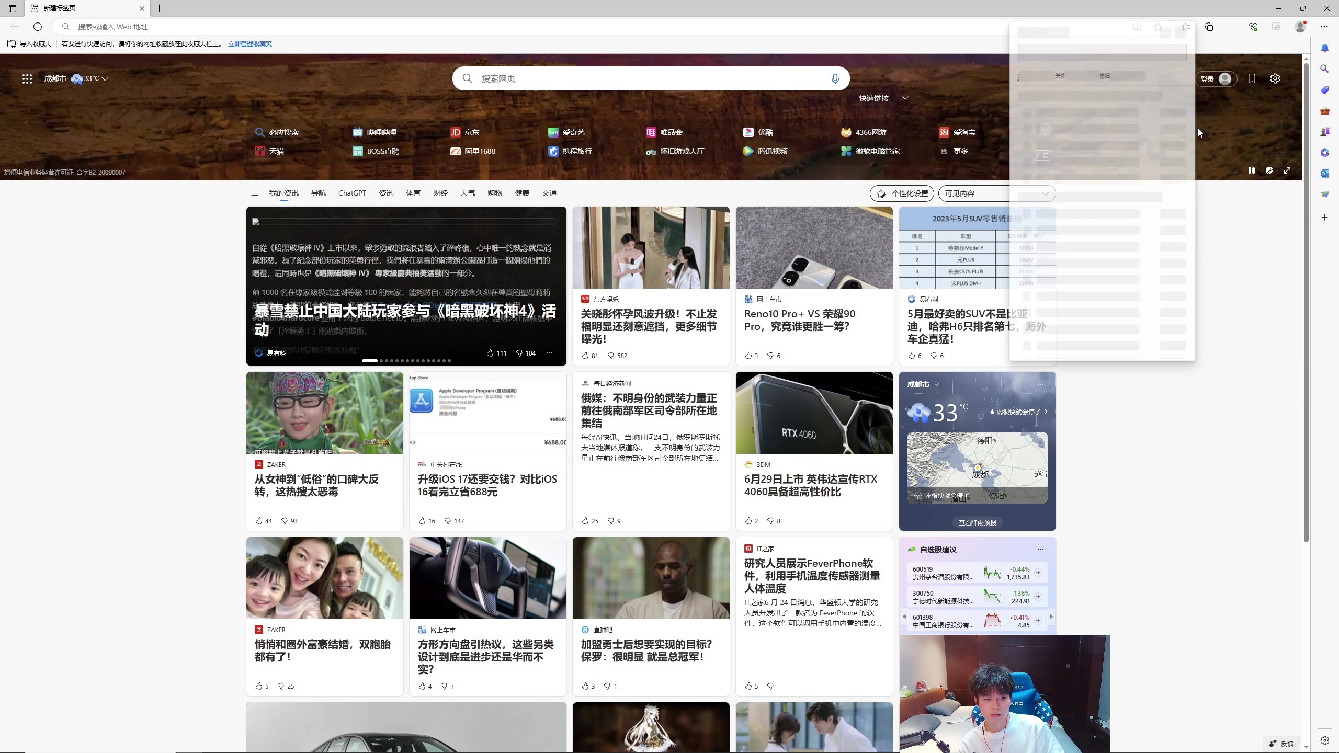This screenshot has width=1339, height=753.
Task: Click the browser profile avatar
Action: tap(1300, 27)
